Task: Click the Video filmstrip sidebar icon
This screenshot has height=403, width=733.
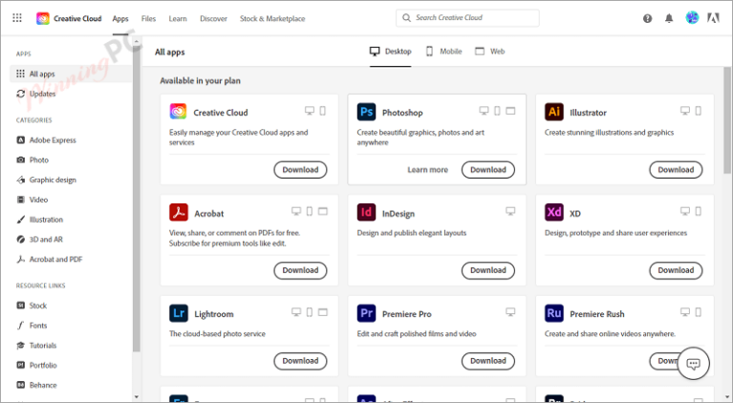Action: pyautogui.click(x=21, y=200)
